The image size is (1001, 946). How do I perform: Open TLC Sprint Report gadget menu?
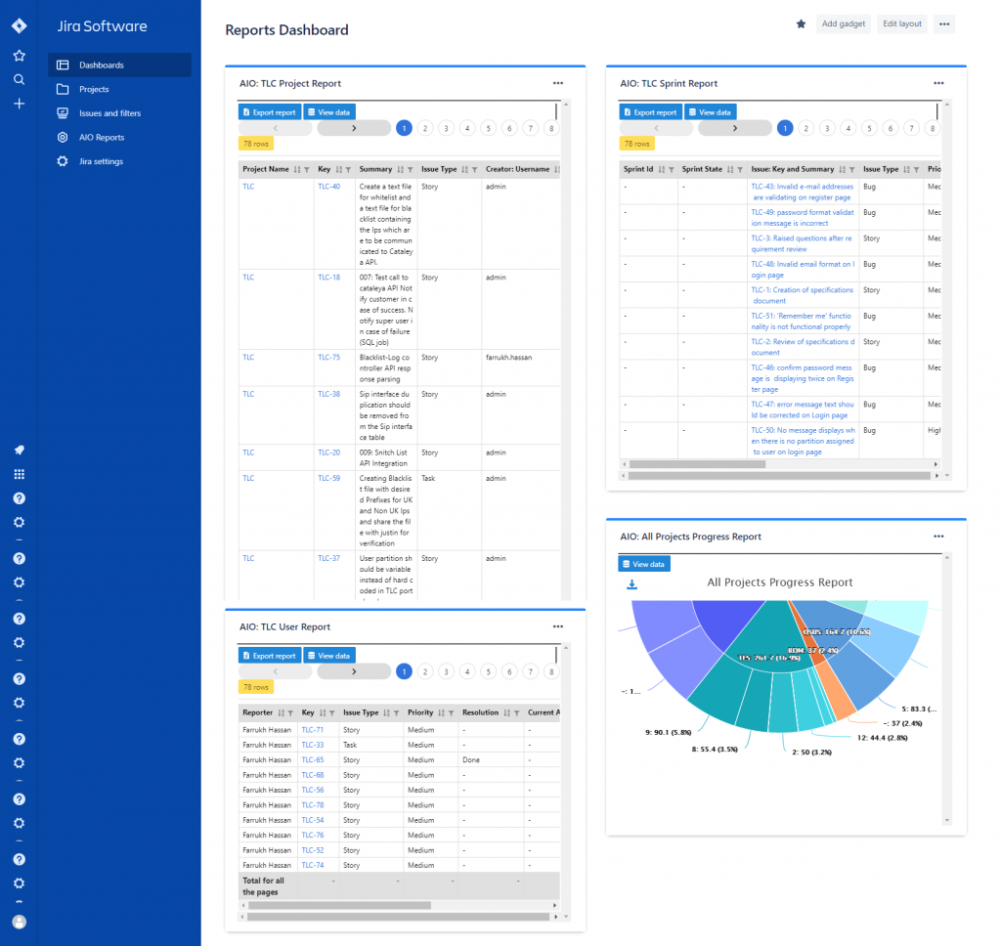point(938,83)
